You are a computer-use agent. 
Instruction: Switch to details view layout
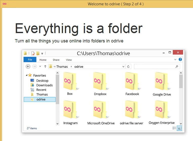[174, 128]
